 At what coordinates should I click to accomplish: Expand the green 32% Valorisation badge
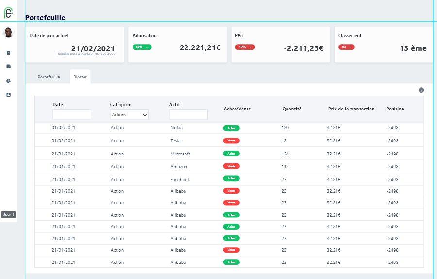point(142,47)
